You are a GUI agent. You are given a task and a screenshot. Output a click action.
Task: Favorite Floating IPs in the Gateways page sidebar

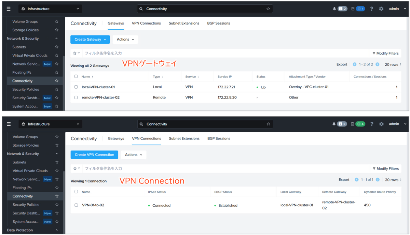pos(57,72)
